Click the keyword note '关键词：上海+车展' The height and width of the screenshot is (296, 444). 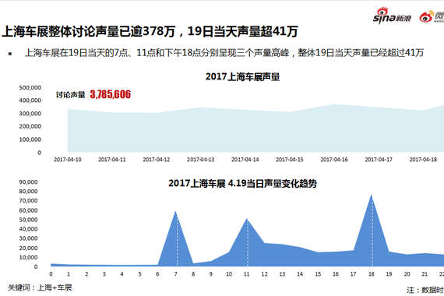[40, 287]
